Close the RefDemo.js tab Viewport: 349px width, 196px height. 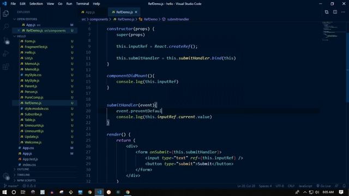[x=136, y=12]
